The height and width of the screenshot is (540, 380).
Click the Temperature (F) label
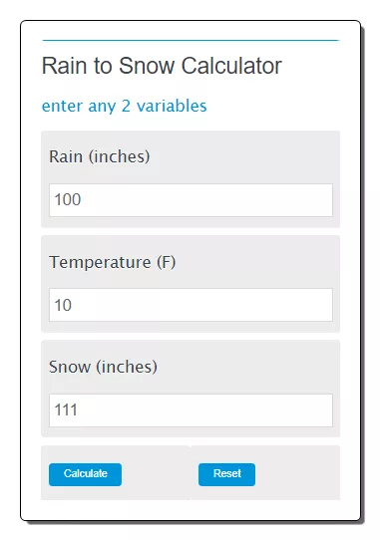click(113, 262)
